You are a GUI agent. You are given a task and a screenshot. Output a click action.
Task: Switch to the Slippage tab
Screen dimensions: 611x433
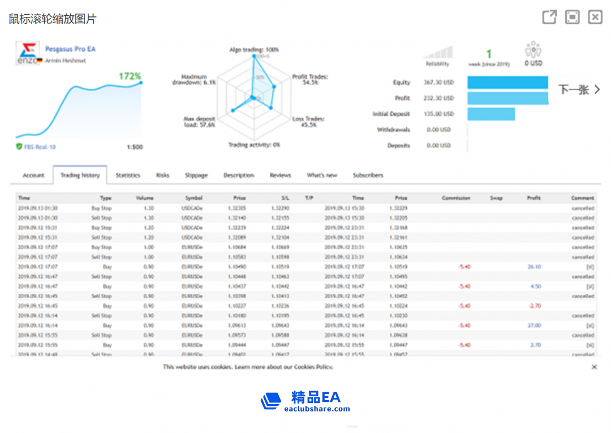[x=196, y=175]
